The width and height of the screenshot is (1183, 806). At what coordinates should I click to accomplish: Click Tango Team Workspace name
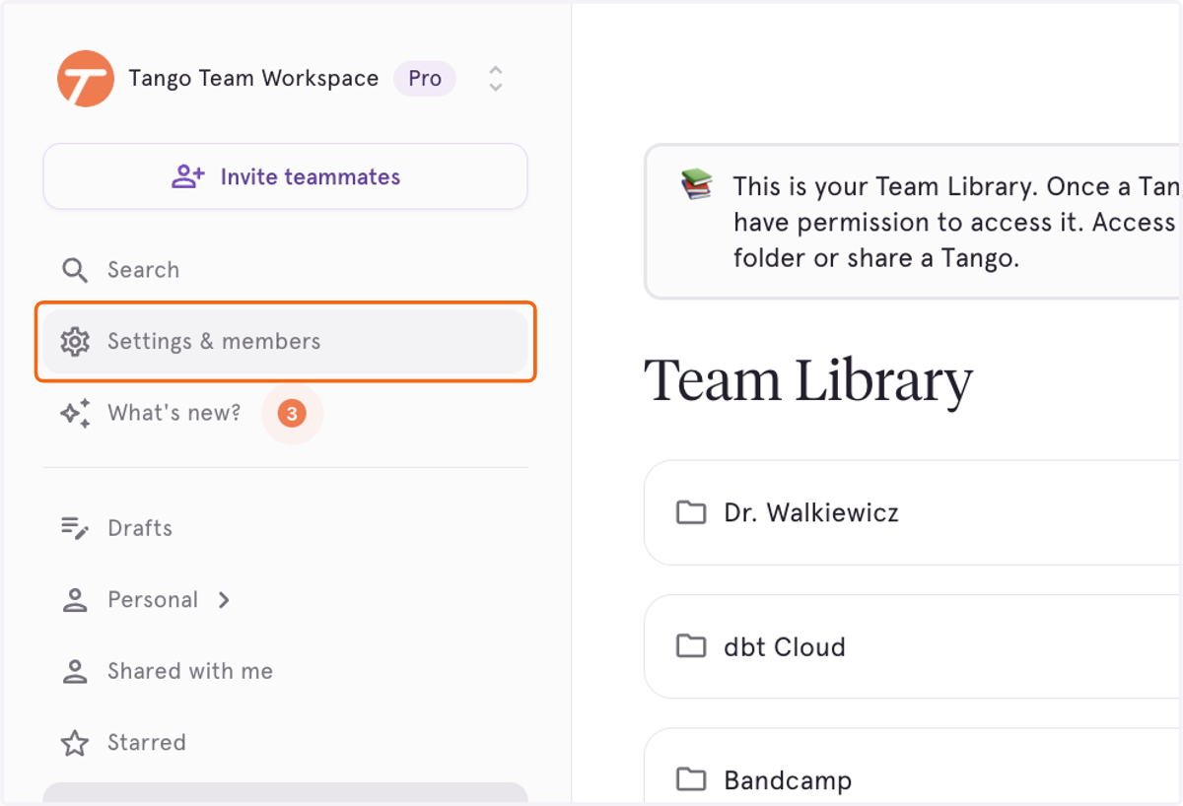pos(253,79)
